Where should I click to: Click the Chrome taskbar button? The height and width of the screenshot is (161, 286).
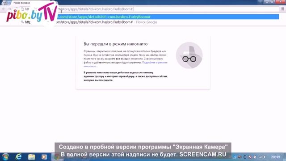pos(57,157)
